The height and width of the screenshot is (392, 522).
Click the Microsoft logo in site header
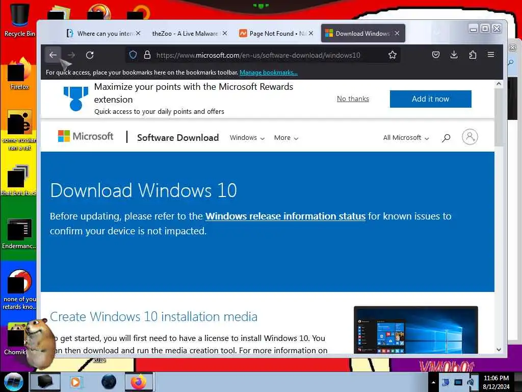point(86,136)
